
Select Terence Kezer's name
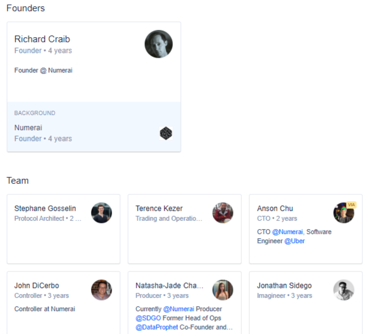pyautogui.click(x=159, y=209)
